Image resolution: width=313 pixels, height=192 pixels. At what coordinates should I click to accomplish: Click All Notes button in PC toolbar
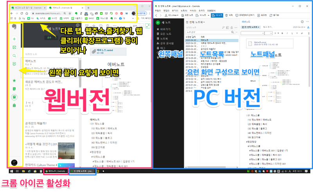pos(187,15)
